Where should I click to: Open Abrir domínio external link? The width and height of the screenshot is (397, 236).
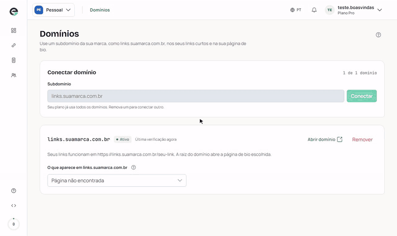[325, 140]
